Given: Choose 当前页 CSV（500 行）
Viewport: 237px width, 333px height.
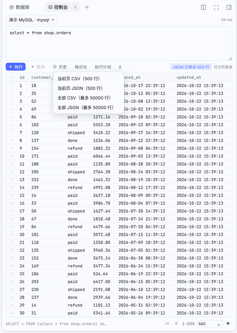Looking at the screenshot, I should 88,79.
